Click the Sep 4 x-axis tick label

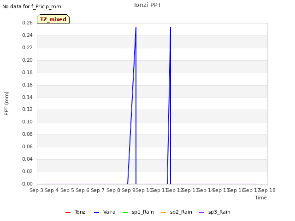pos(52,190)
